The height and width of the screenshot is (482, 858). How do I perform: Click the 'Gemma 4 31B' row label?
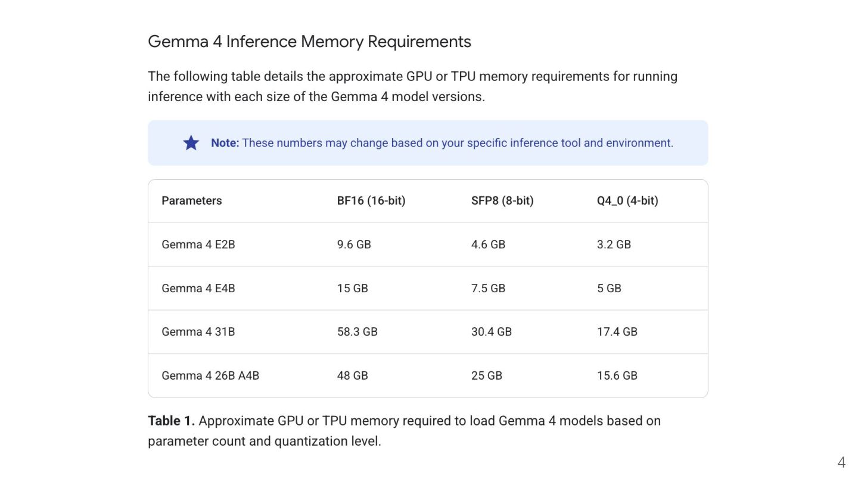[x=198, y=331]
